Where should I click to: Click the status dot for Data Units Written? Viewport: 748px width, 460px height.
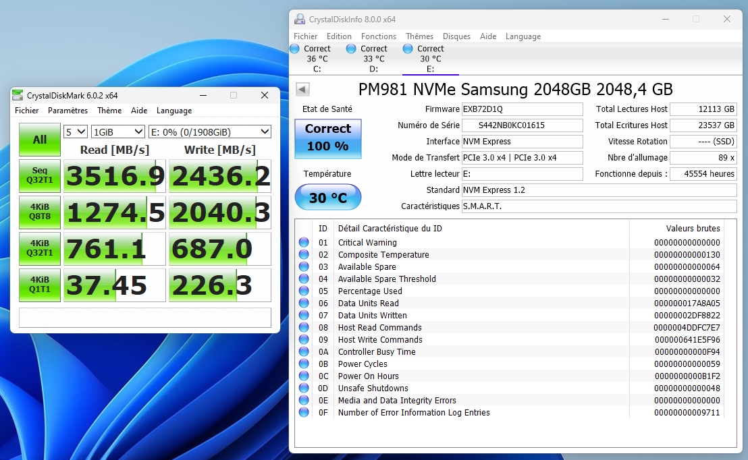[x=304, y=315]
